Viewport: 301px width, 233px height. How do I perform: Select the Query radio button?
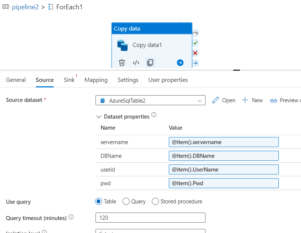click(126, 202)
